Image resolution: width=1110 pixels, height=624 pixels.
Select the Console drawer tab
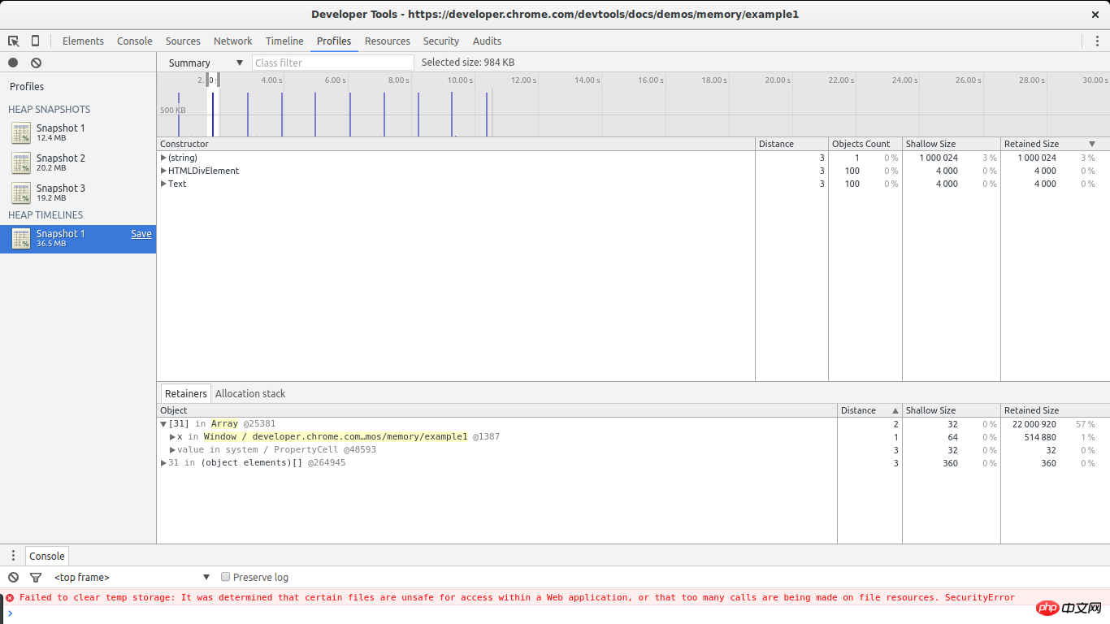[x=47, y=556]
